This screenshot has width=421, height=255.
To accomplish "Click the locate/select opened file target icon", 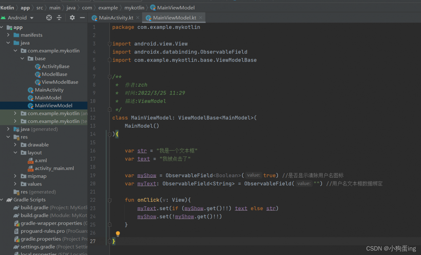I will (49, 18).
